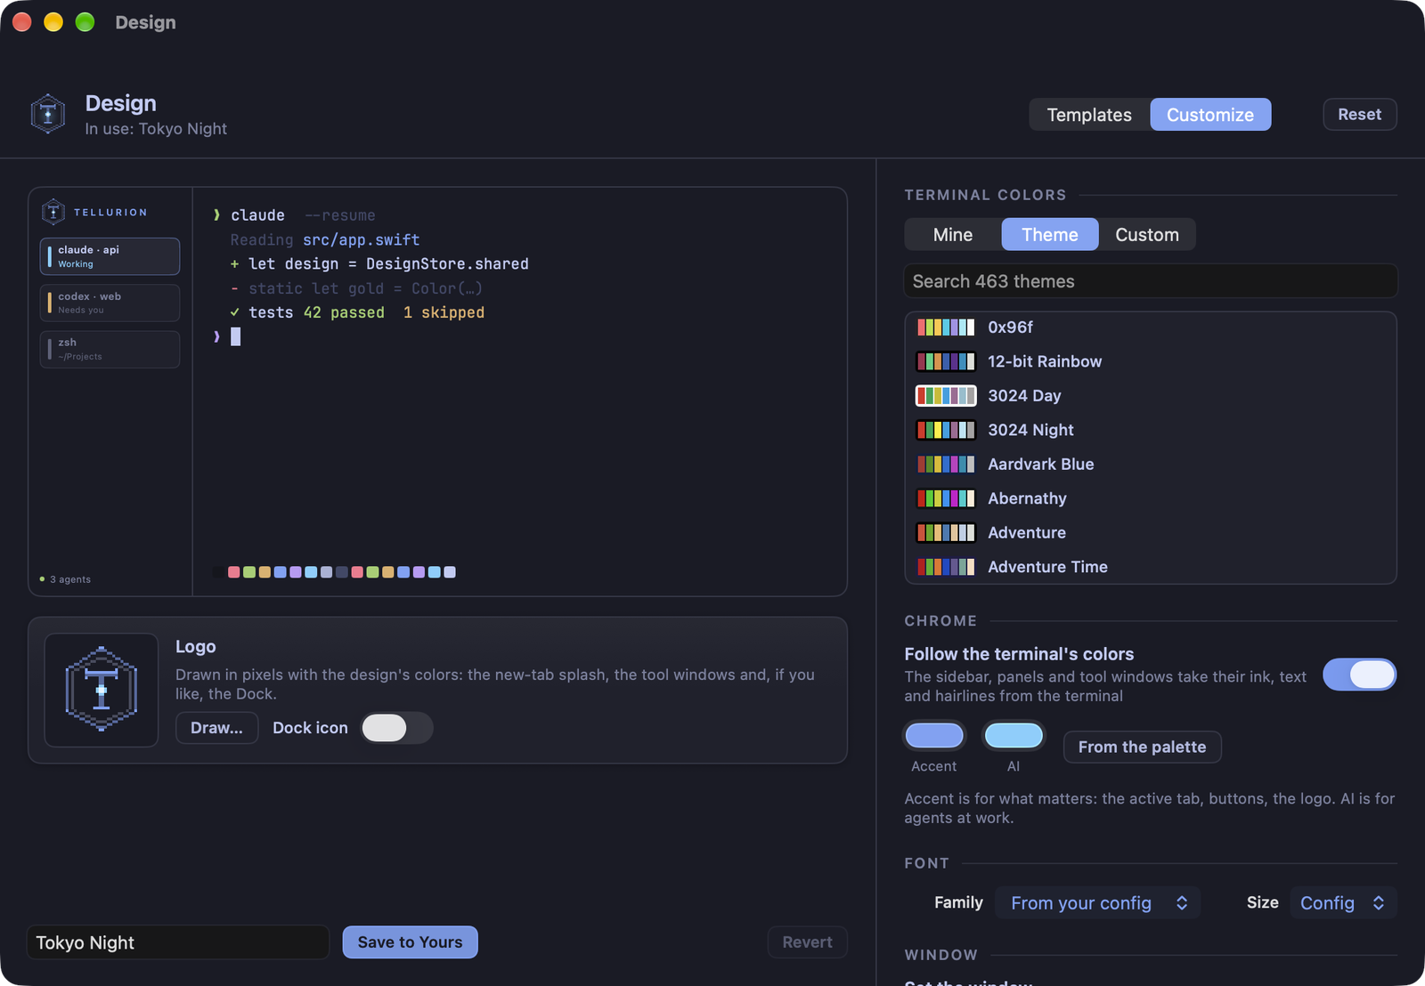The image size is (1425, 986).
Task: Select the Theme terminal colors tab
Action: (1050, 235)
